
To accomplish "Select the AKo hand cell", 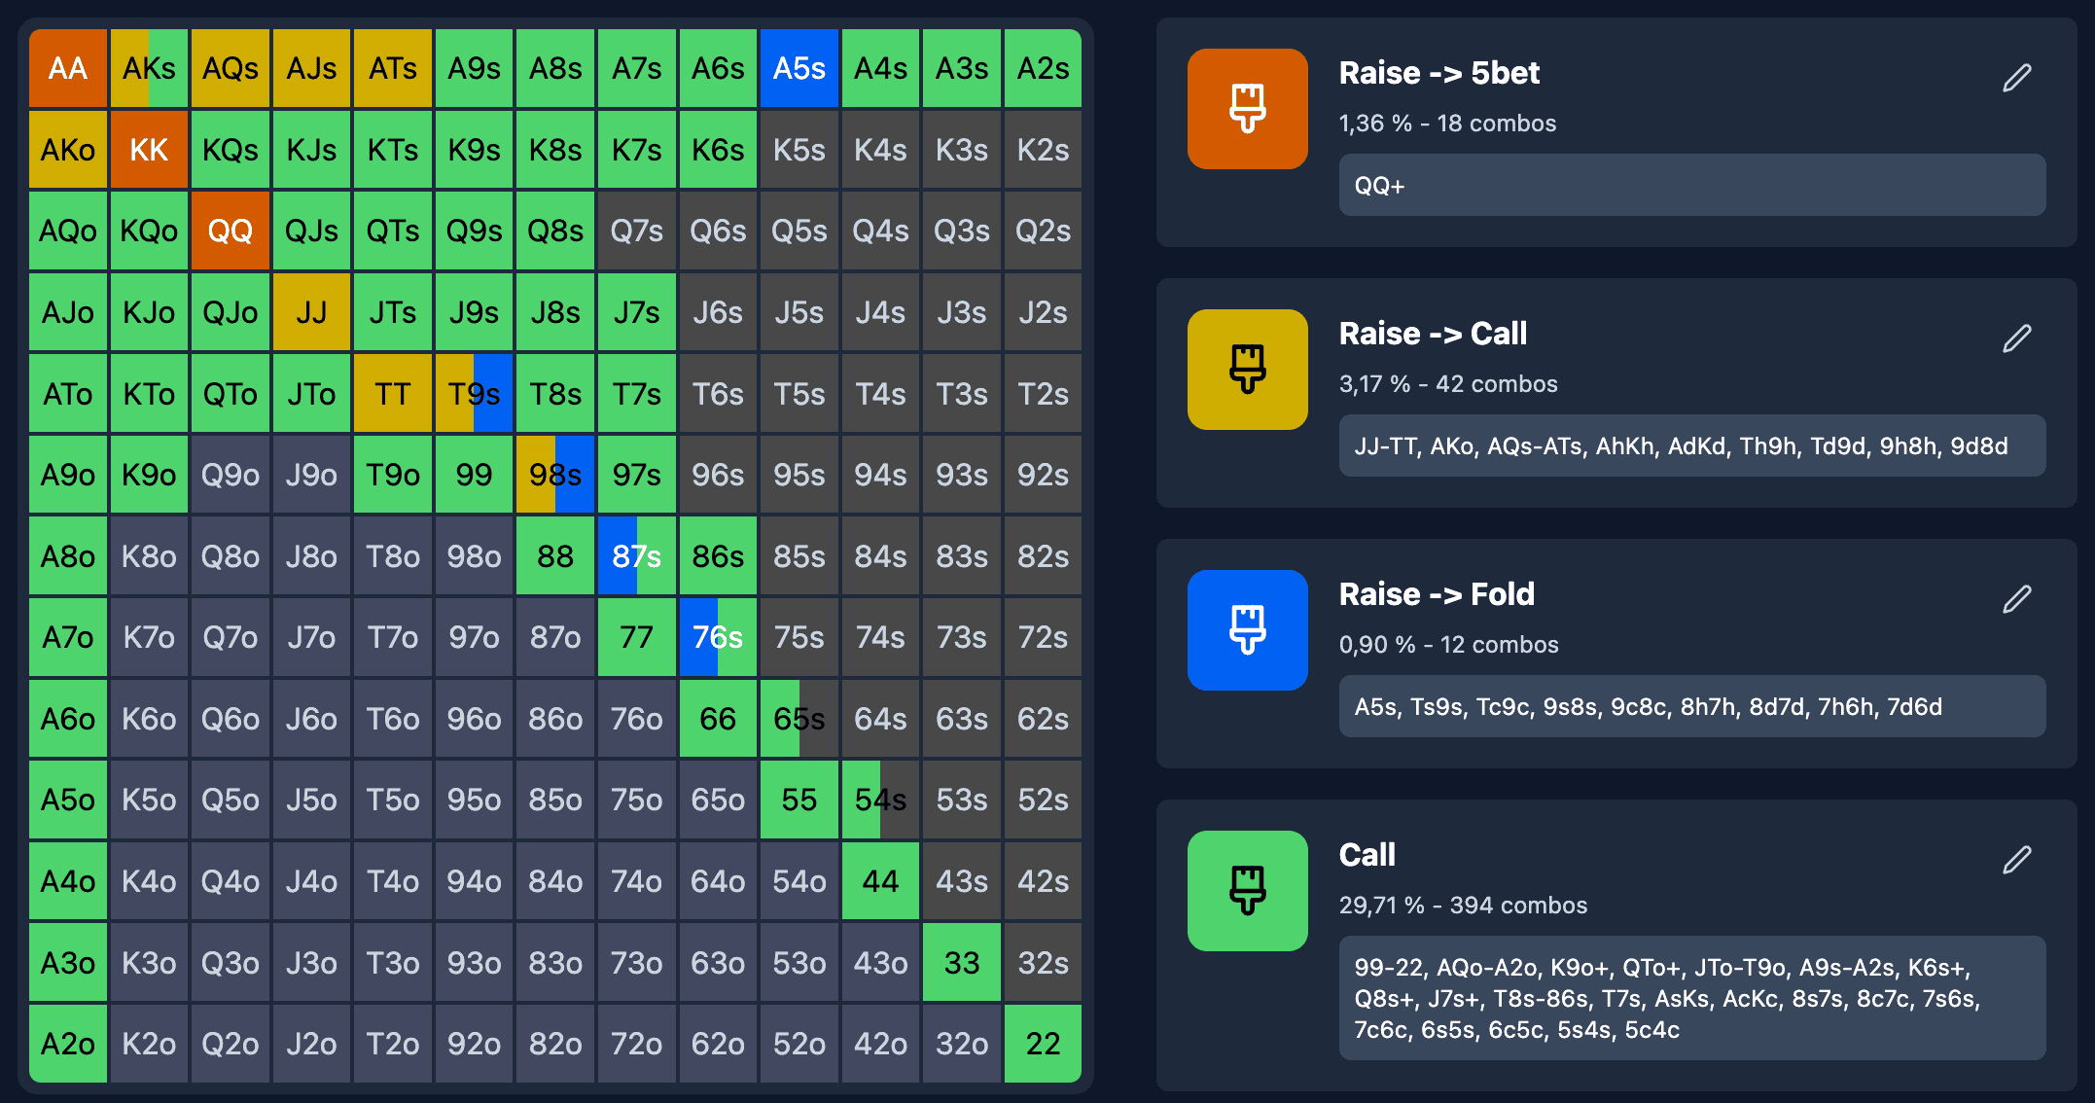I will [x=67, y=149].
